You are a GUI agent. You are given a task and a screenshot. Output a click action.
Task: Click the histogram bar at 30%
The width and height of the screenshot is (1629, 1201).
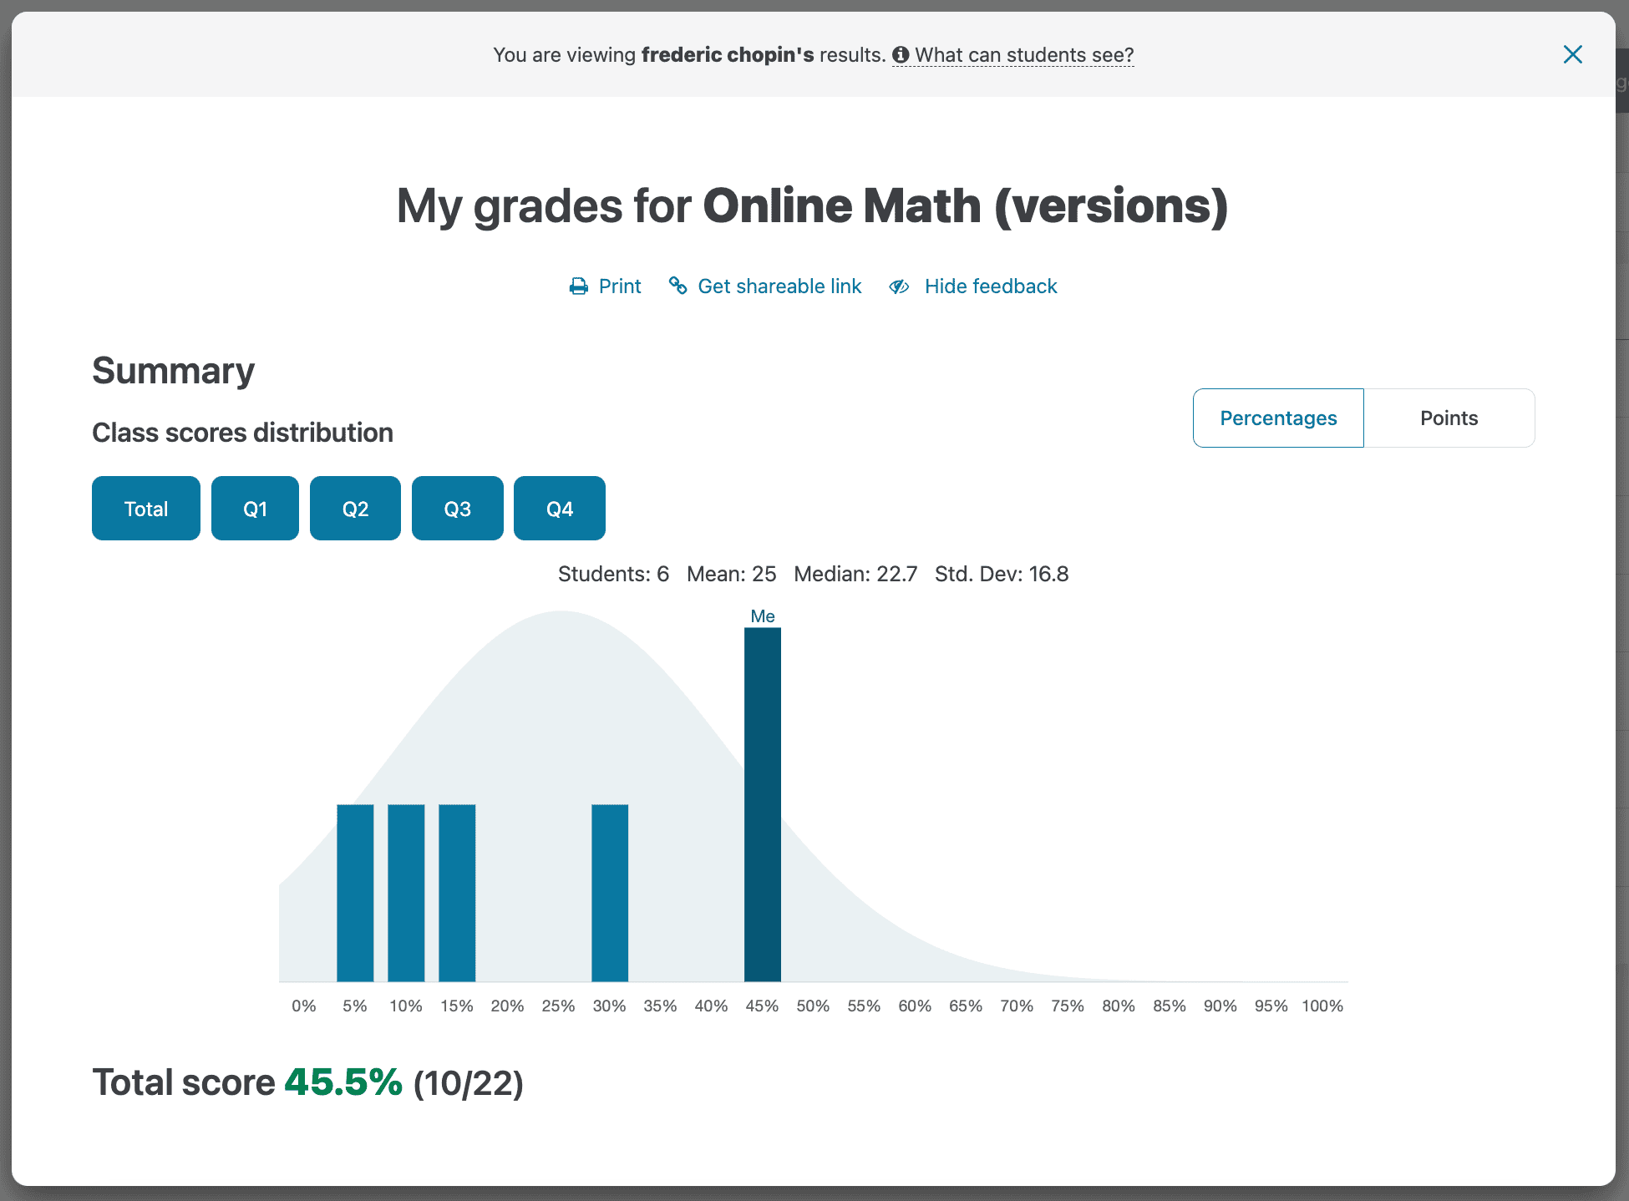pyautogui.click(x=609, y=892)
